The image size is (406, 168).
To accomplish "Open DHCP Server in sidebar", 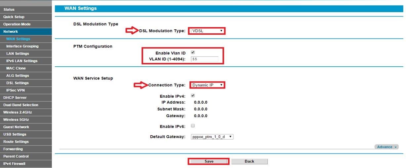I will point(26,98).
